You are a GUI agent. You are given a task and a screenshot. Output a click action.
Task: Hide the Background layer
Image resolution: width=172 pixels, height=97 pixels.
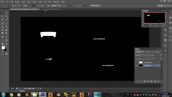(x=136, y=65)
